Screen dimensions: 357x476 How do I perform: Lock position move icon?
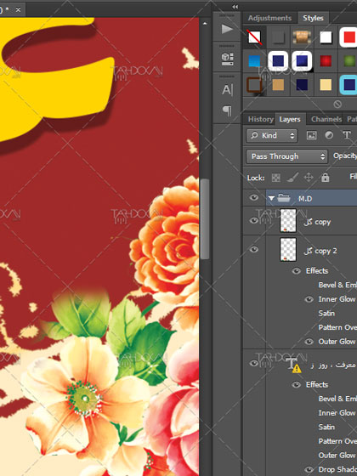click(309, 178)
